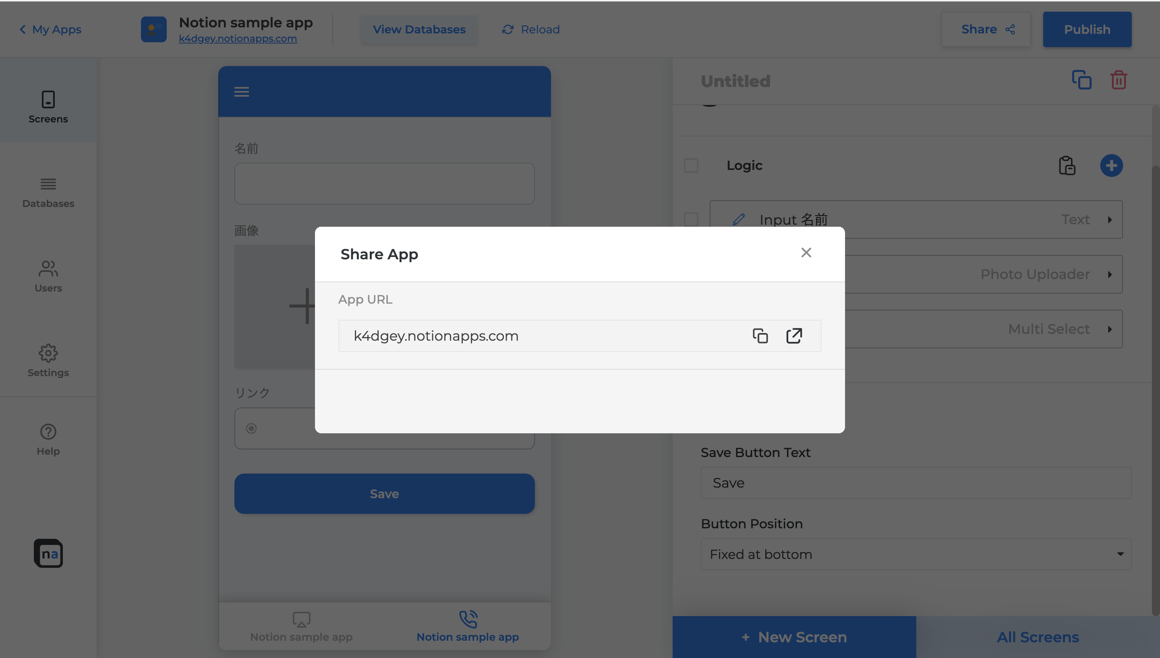
Task: Click the paste clipboard icon beside Logic
Action: click(1067, 166)
